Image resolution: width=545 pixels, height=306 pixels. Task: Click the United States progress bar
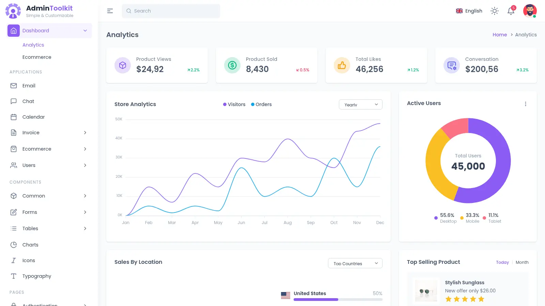[x=338, y=300]
